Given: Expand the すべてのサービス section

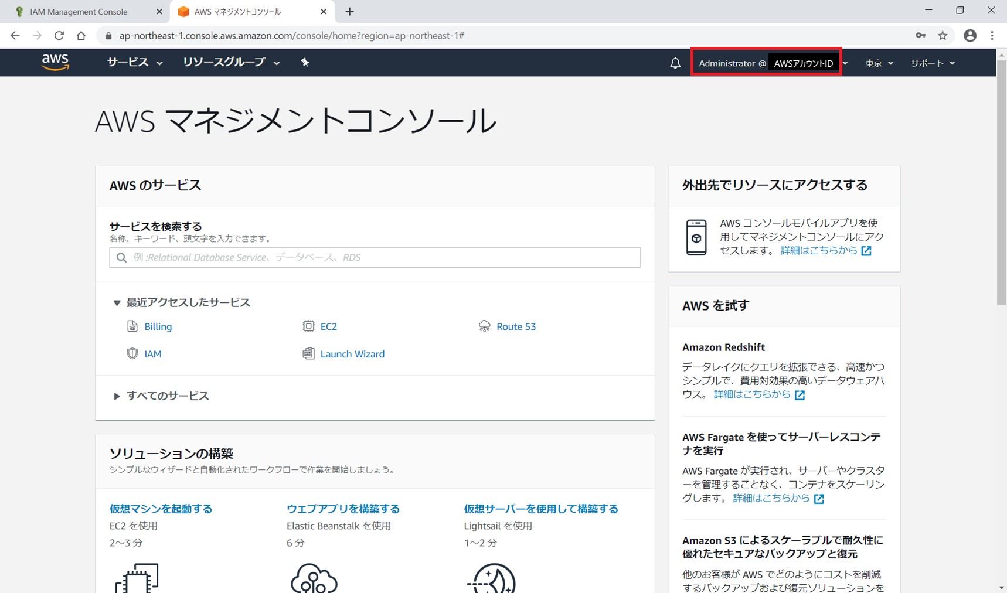Looking at the screenshot, I should [161, 396].
